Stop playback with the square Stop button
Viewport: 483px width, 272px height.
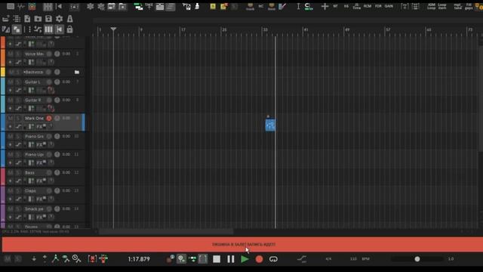(217, 259)
